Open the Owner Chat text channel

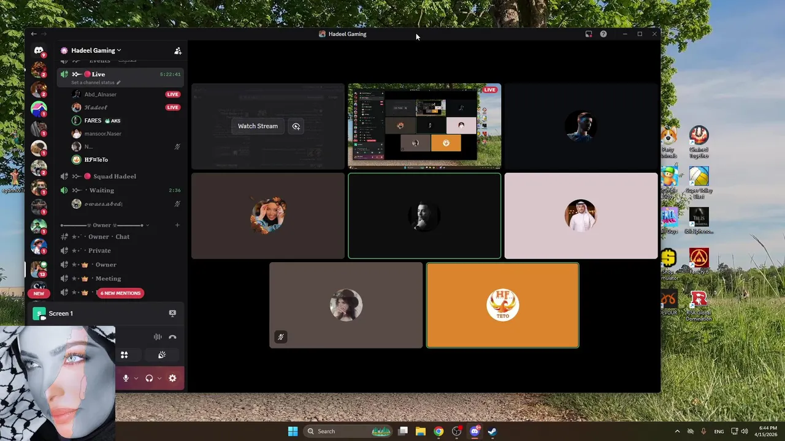click(x=121, y=236)
